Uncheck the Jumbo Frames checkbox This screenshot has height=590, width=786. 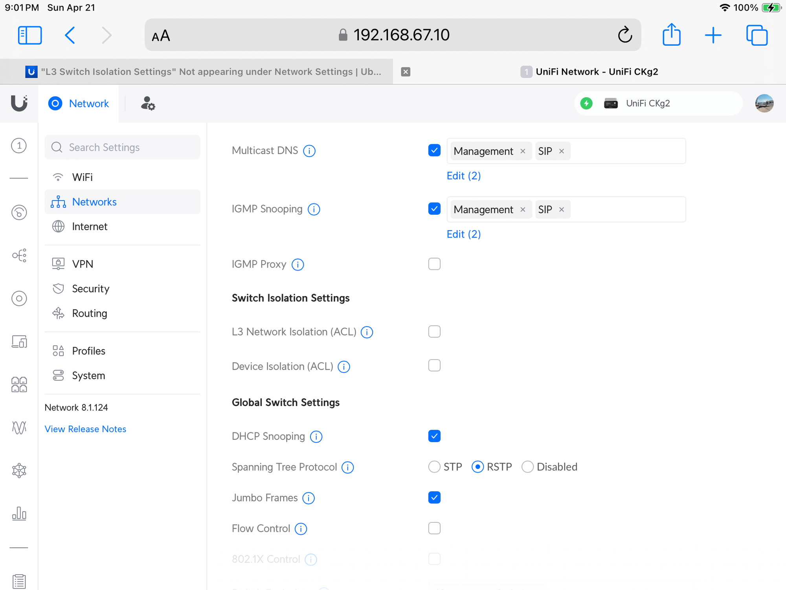[434, 498]
